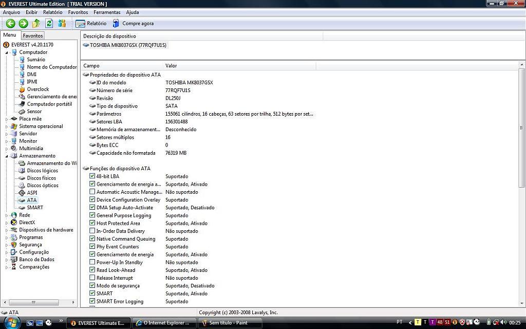The height and width of the screenshot is (329, 526).
Task: Click the tree panel horizontal scrollbar thumb
Action: pyautogui.click(x=33, y=302)
